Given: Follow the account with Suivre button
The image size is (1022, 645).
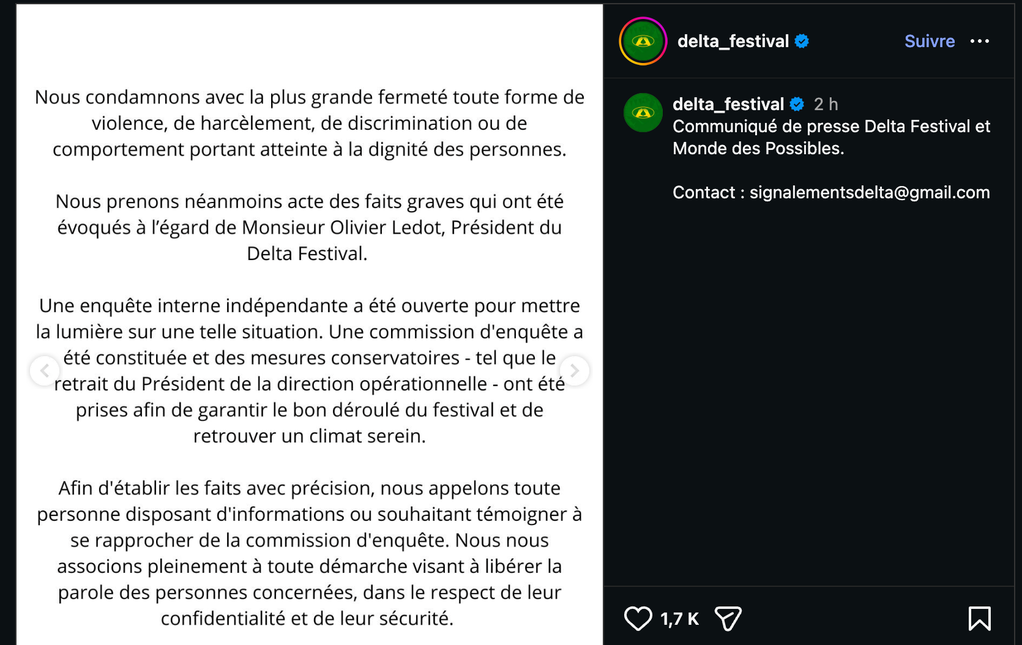Looking at the screenshot, I should [x=930, y=41].
